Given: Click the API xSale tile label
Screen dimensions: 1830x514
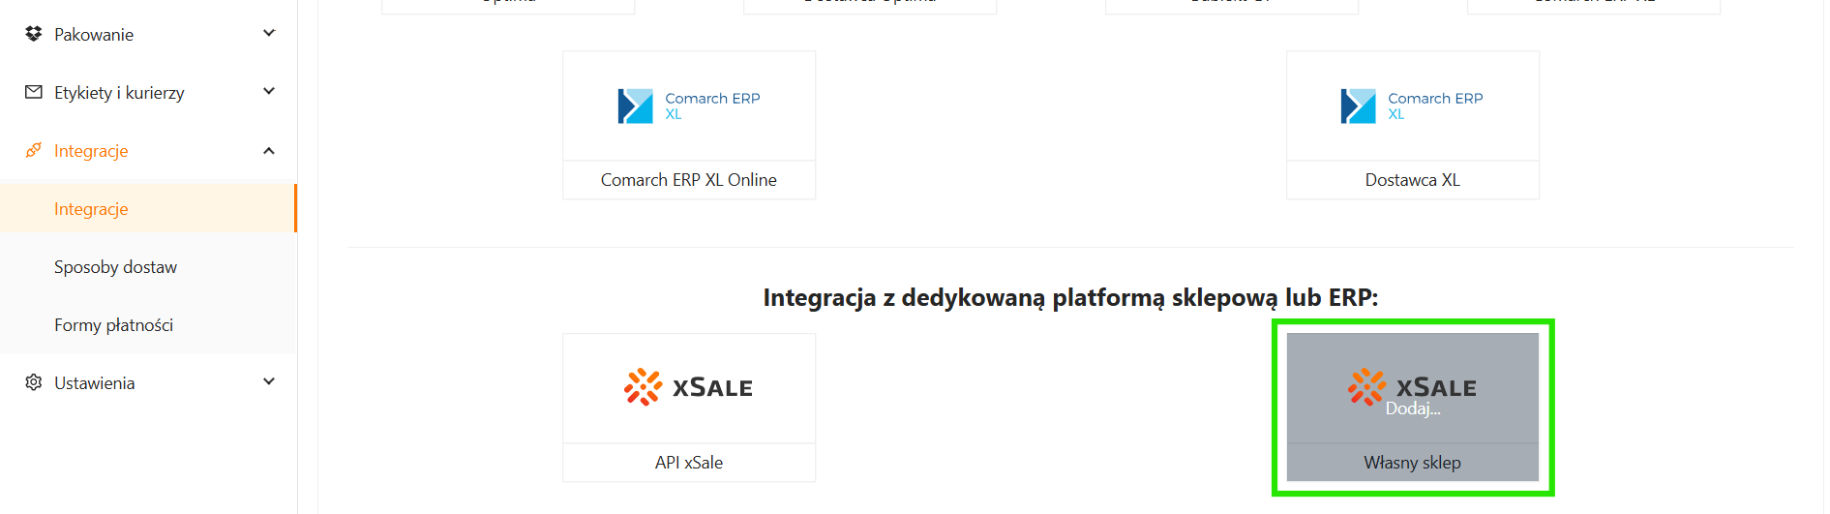Looking at the screenshot, I should pos(688,463).
